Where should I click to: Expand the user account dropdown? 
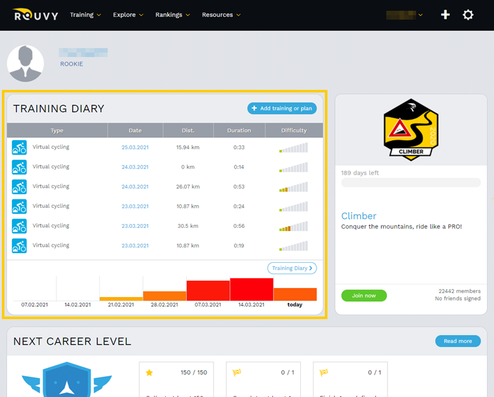[x=405, y=15]
